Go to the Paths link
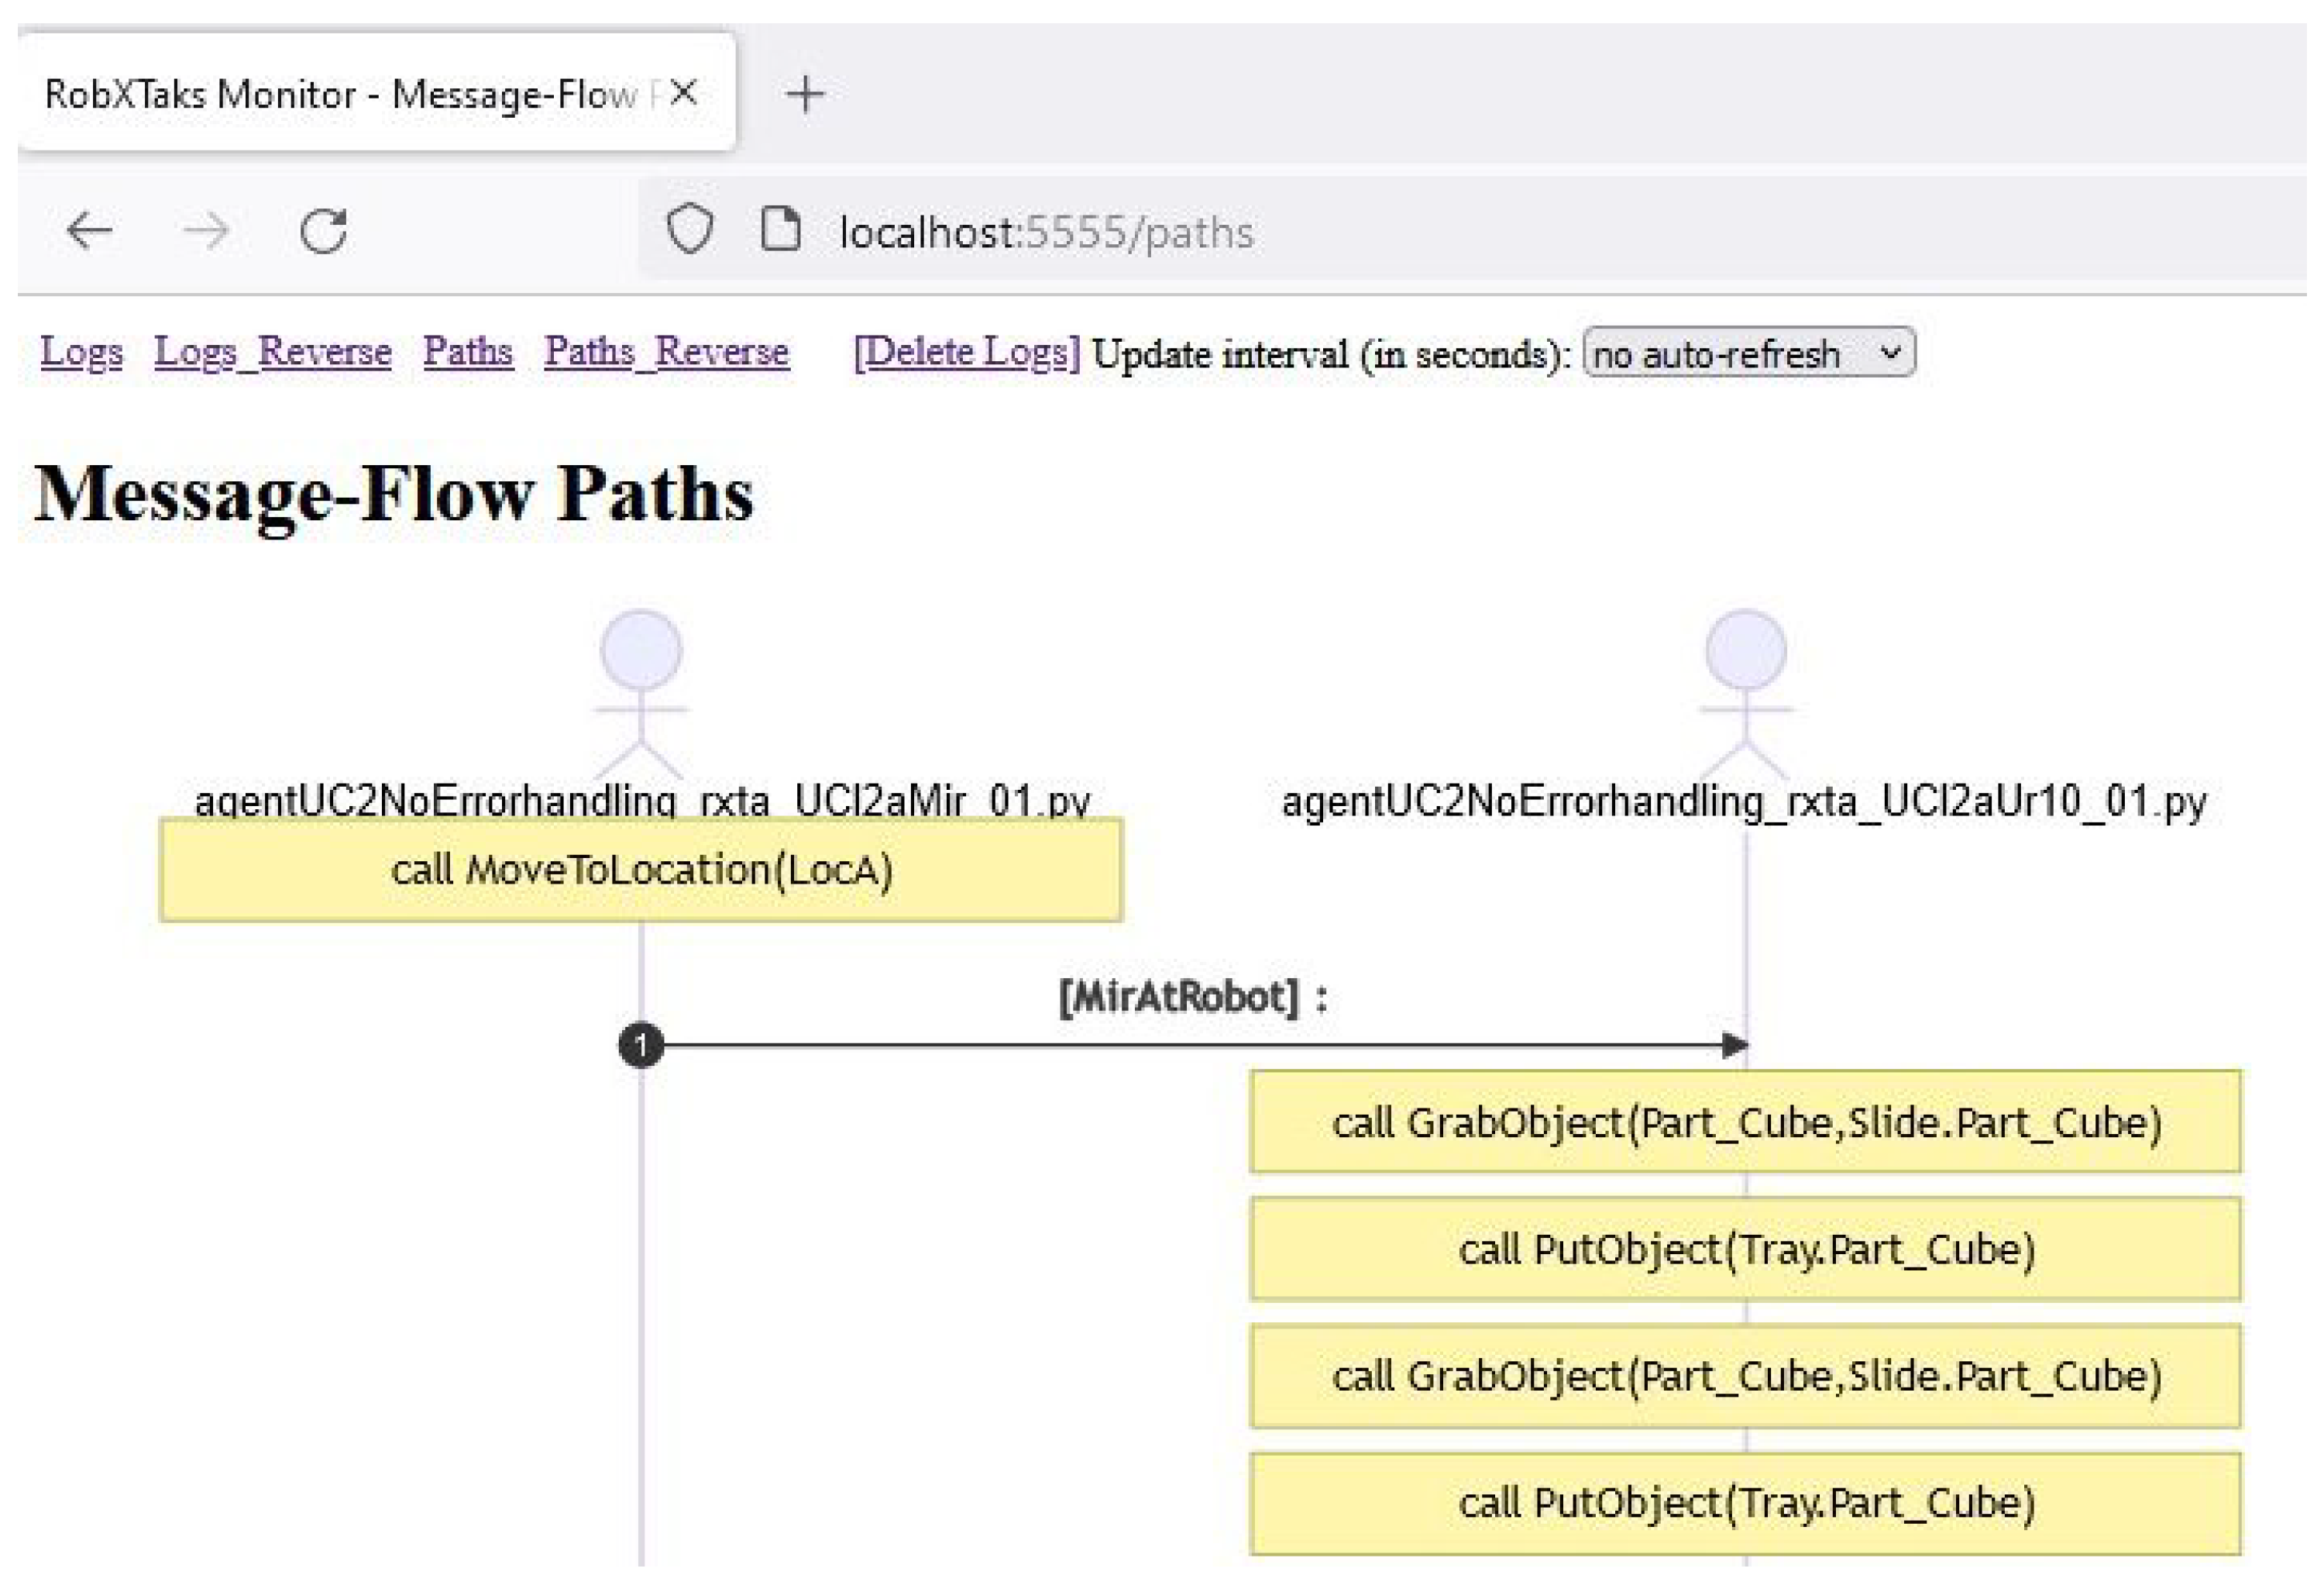 click(x=467, y=351)
